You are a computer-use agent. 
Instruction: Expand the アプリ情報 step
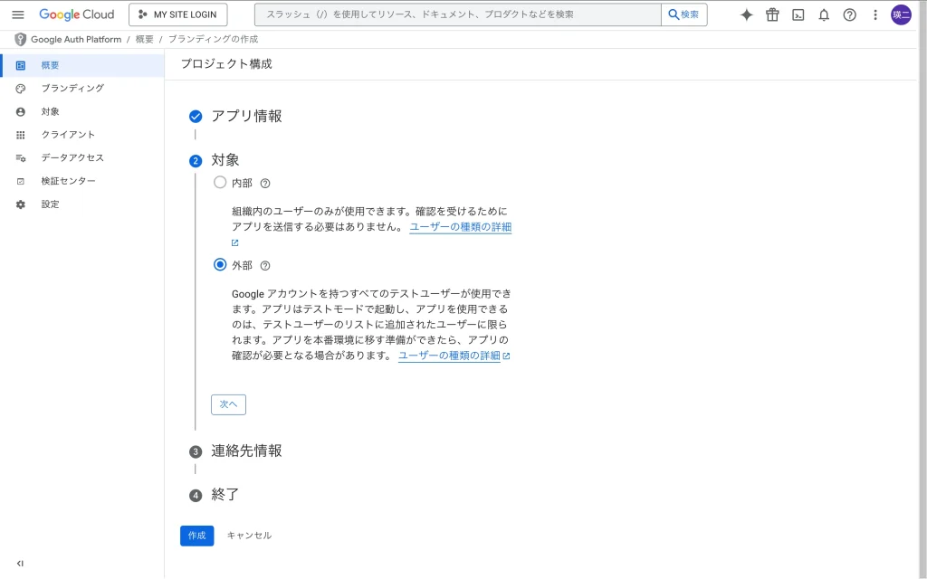(x=246, y=116)
